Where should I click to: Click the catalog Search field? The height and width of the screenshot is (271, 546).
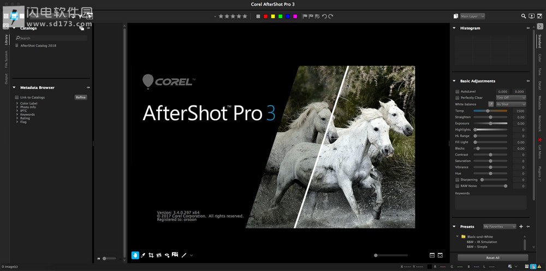[51, 38]
